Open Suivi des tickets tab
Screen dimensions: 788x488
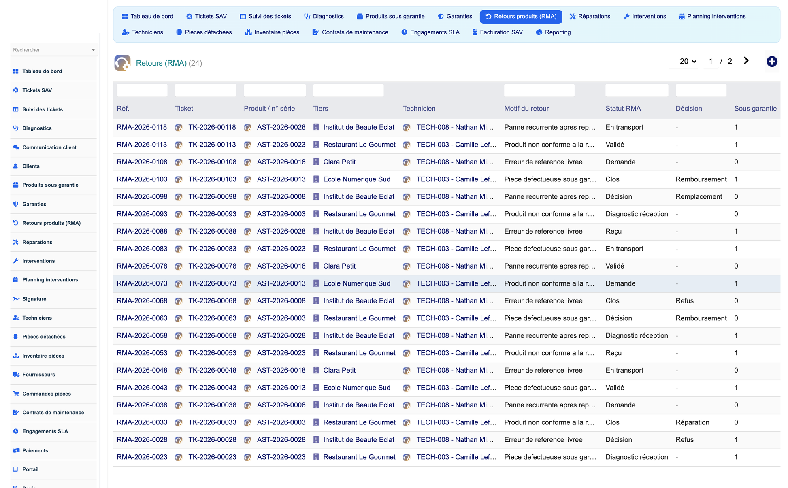265,17
